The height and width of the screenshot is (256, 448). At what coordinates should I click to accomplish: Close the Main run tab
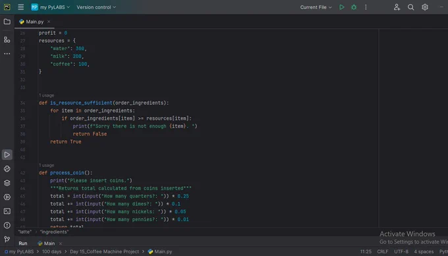click(x=61, y=243)
